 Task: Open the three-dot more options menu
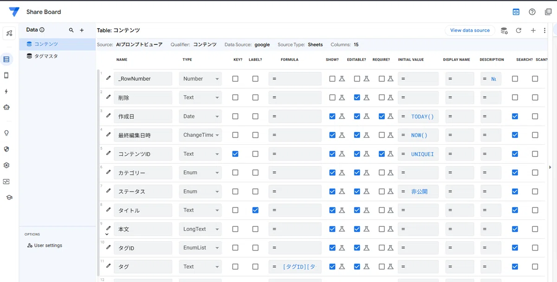(545, 31)
